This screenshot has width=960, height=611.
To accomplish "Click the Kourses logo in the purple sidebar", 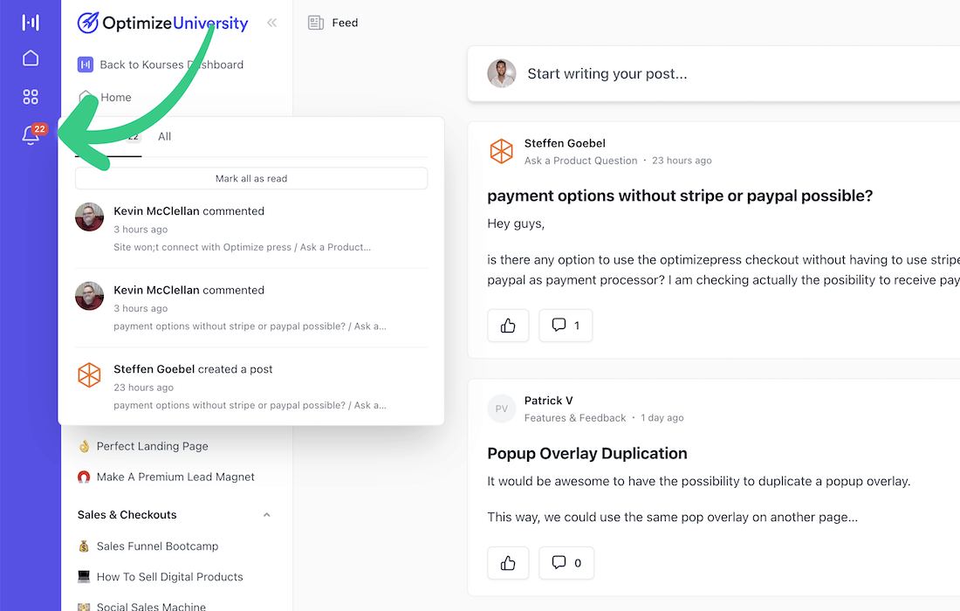I will [31, 22].
